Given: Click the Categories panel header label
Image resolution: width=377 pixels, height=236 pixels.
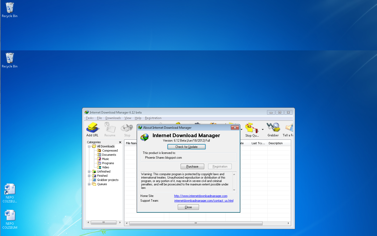Looking at the screenshot, I should pyautogui.click(x=94, y=142).
